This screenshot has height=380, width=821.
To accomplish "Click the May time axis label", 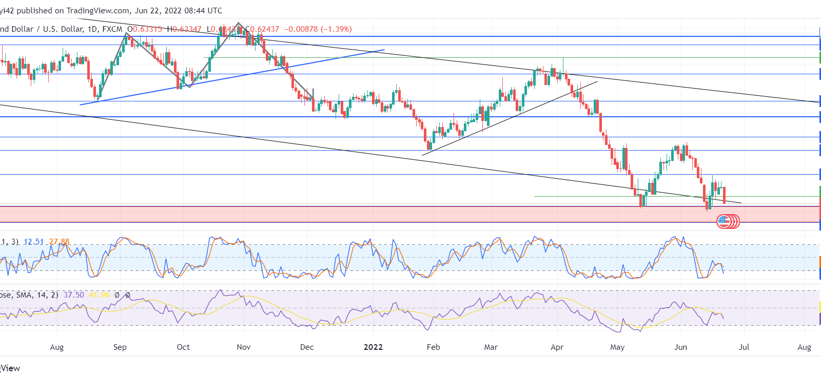I will click(617, 347).
